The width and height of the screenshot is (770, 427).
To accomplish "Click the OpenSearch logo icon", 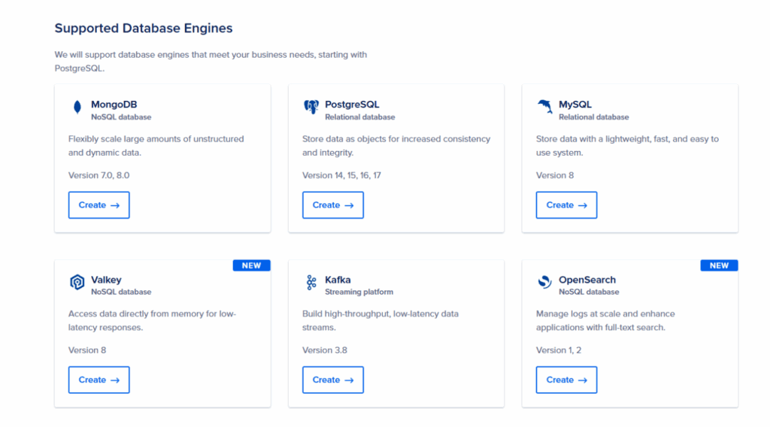I will click(x=544, y=282).
